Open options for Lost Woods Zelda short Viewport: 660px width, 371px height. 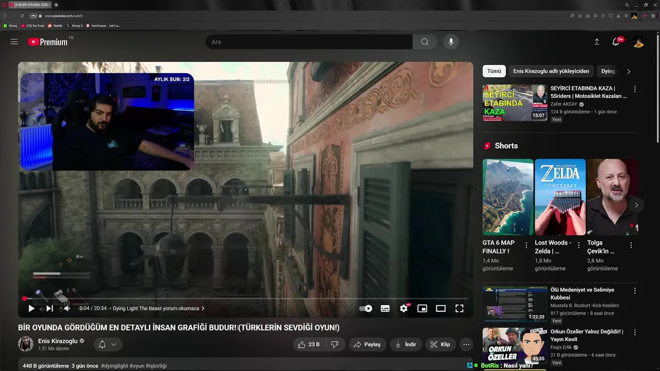pos(579,246)
